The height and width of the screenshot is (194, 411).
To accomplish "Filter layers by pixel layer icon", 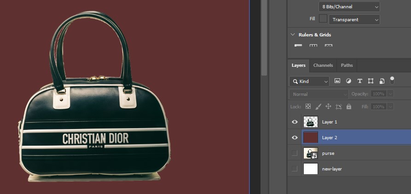I will 337,81.
